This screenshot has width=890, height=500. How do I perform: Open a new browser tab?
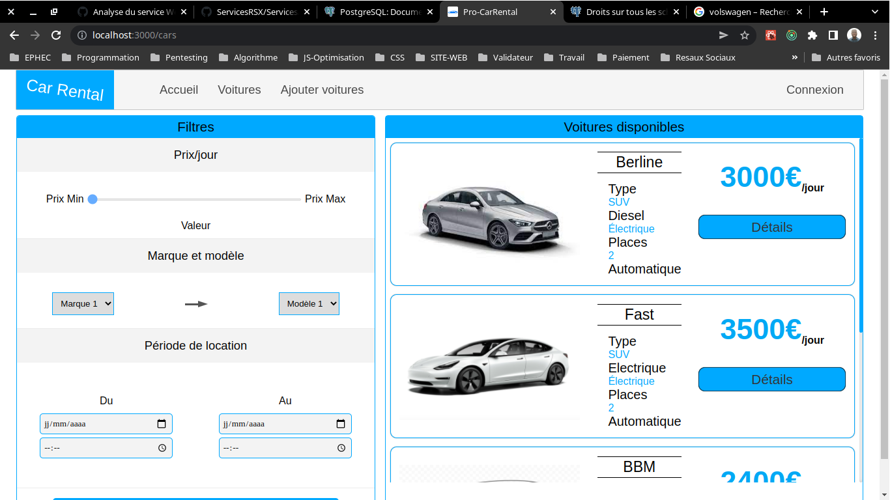tap(824, 12)
